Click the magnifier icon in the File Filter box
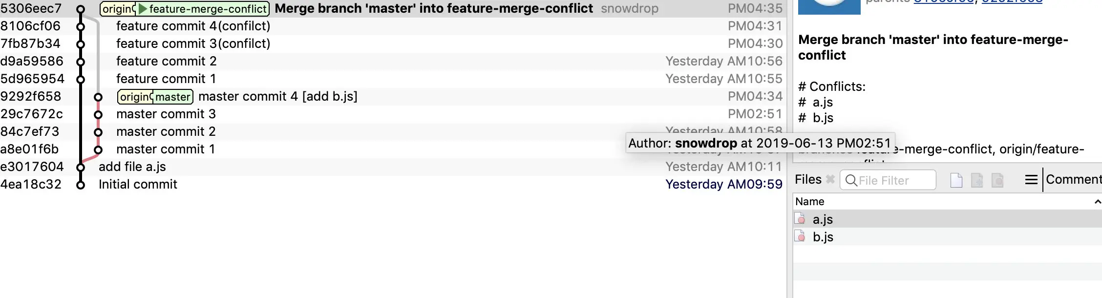This screenshot has width=1102, height=298. (x=850, y=180)
